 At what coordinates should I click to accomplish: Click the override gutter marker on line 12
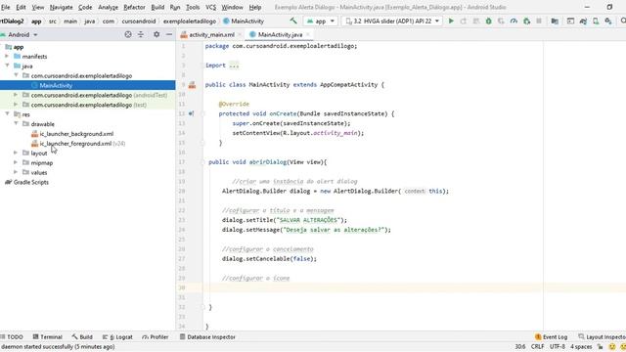tap(192, 113)
